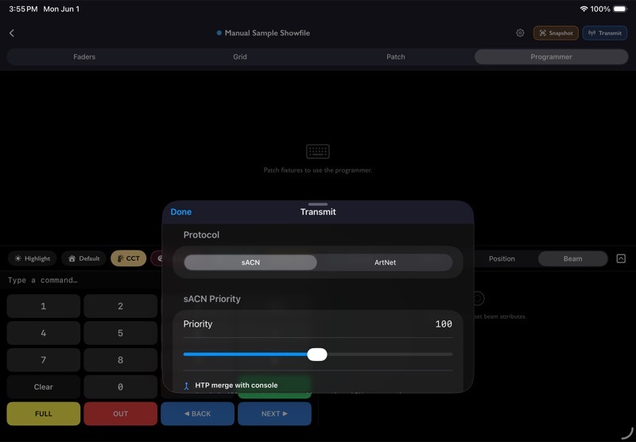Click the HTP merge with console option
The width and height of the screenshot is (636, 442).
coord(236,386)
